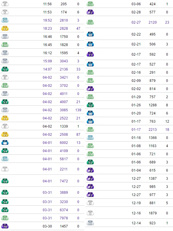173x231 pixels.
Task: Click the level 35 badge in 01-29 row
Action: click(90, 97)
